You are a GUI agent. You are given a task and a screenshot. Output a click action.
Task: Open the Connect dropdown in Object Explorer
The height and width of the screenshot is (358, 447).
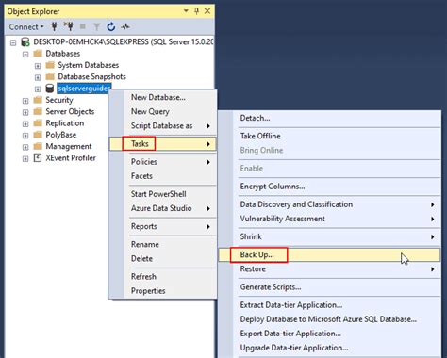point(26,27)
